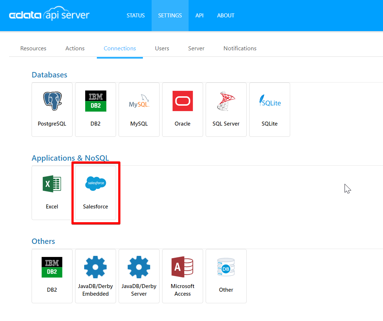Open the ABOUT page

coord(226,16)
